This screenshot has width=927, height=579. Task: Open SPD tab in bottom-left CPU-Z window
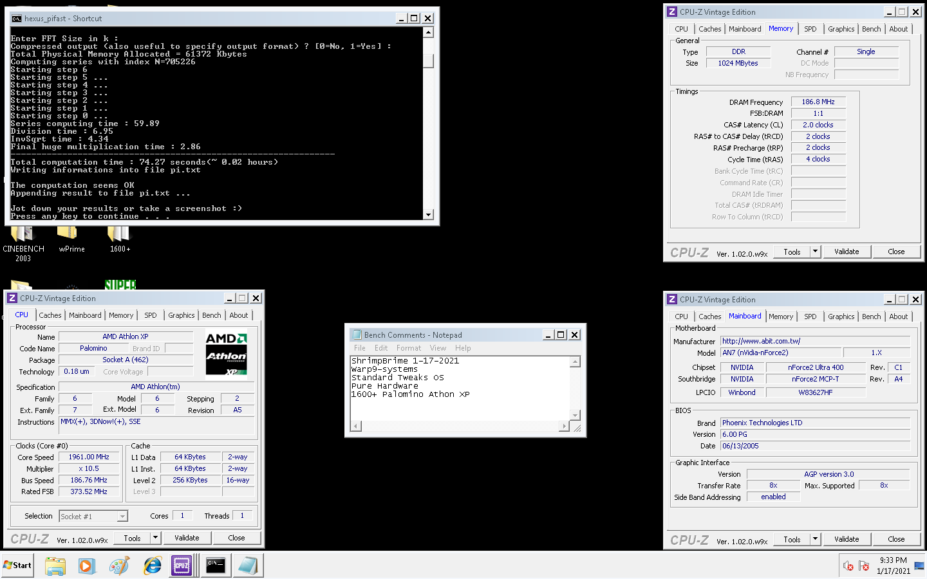(151, 315)
